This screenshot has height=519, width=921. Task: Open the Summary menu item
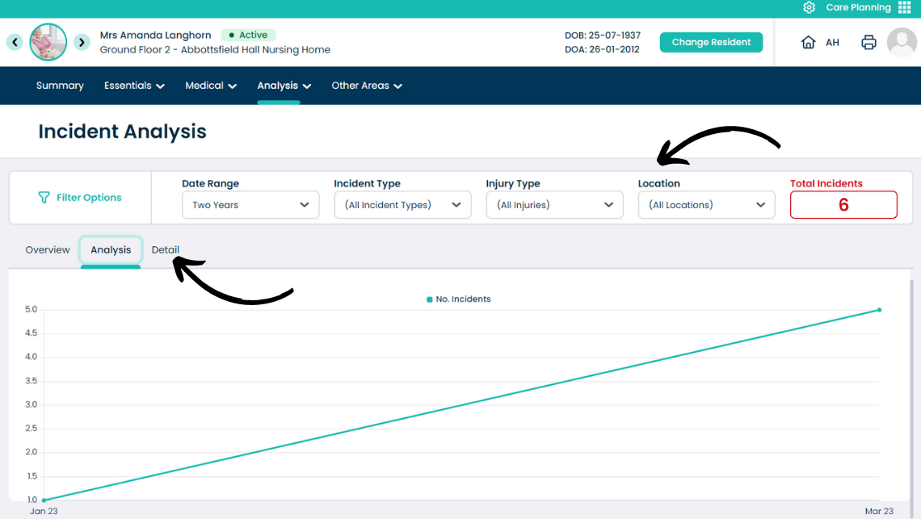(x=60, y=86)
